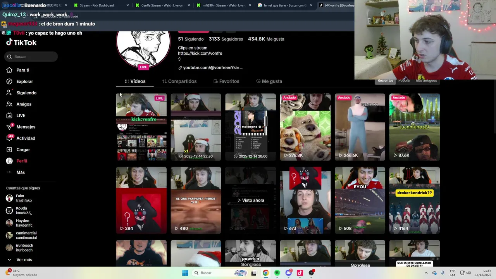
Task: Open the drake>kendrick?? video
Action: [x=415, y=200]
